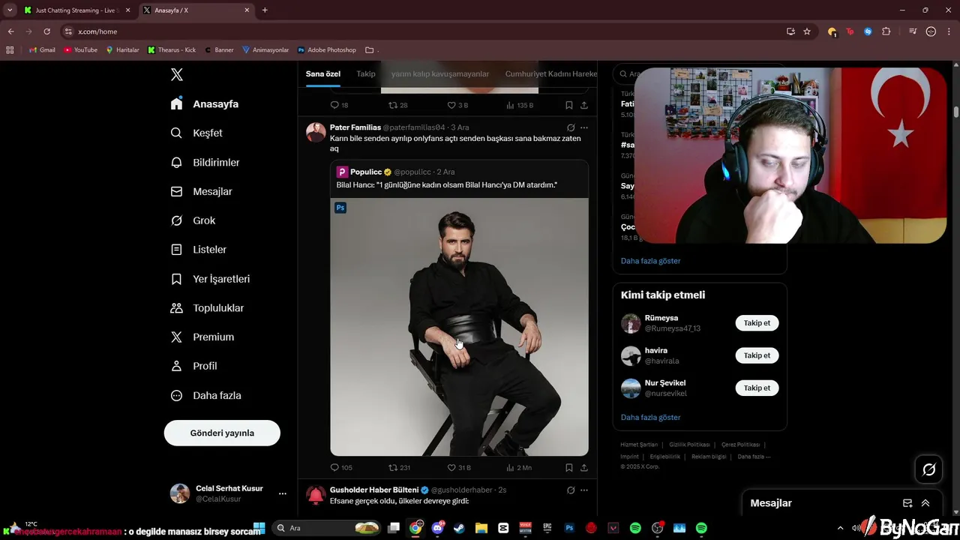
Task: Click Daha fazla göster under trends
Action: [x=650, y=261]
